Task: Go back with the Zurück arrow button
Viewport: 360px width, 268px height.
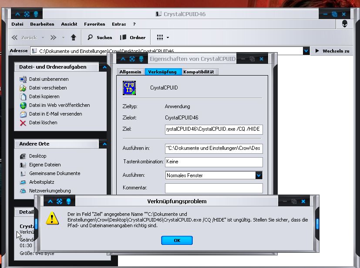Action: pos(24,37)
